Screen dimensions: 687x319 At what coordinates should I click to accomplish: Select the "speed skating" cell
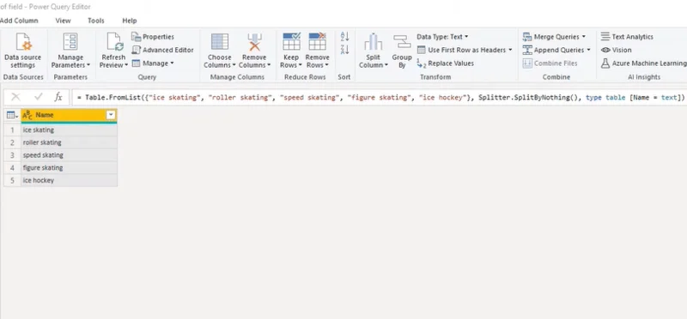pos(69,155)
